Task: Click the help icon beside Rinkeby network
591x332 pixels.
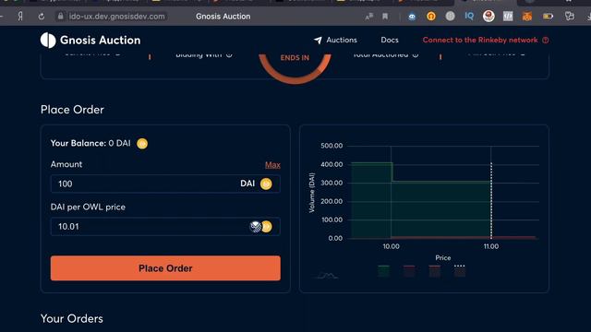Action: [546, 40]
